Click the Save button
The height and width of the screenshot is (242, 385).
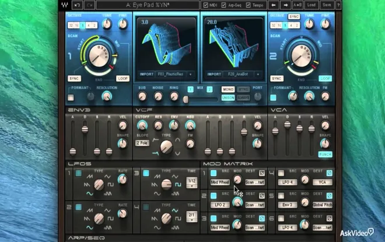(327, 5)
